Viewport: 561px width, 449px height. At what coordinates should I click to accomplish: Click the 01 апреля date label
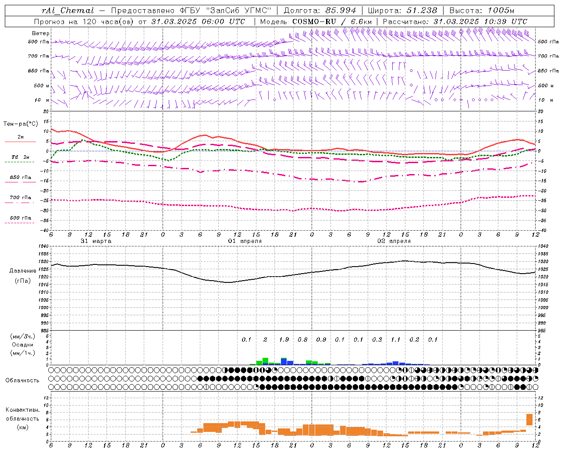(x=245, y=241)
